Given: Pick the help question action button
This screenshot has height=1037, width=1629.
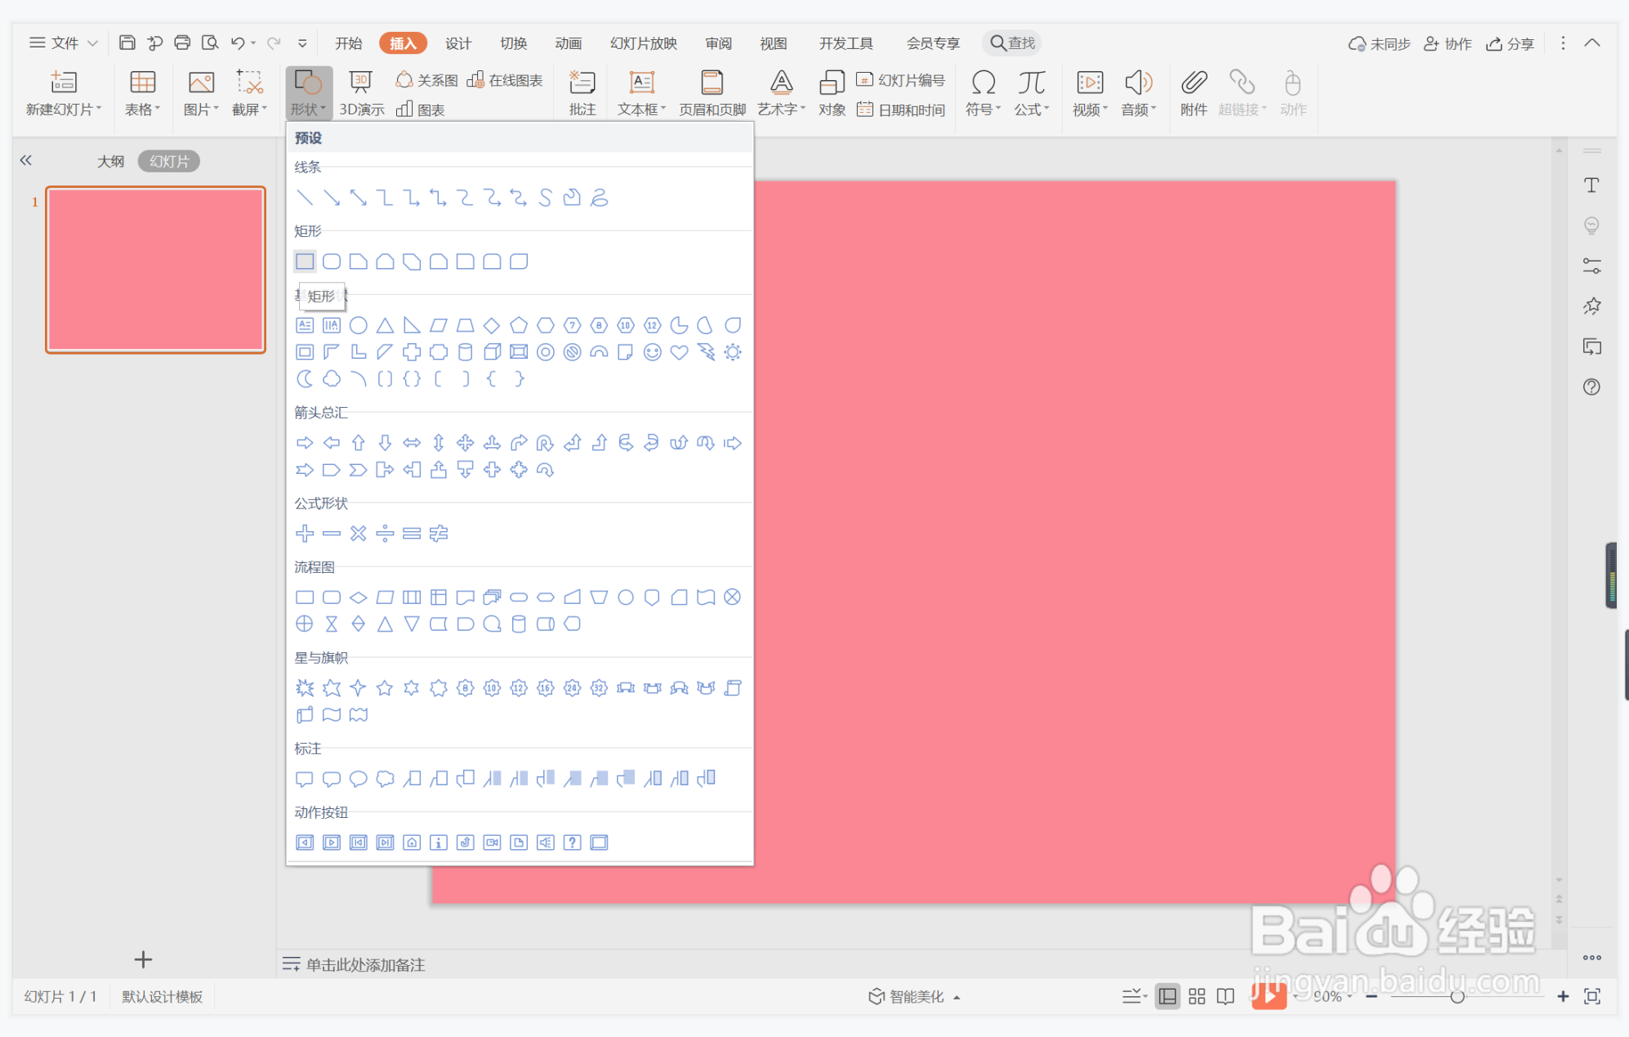Looking at the screenshot, I should tap(573, 843).
